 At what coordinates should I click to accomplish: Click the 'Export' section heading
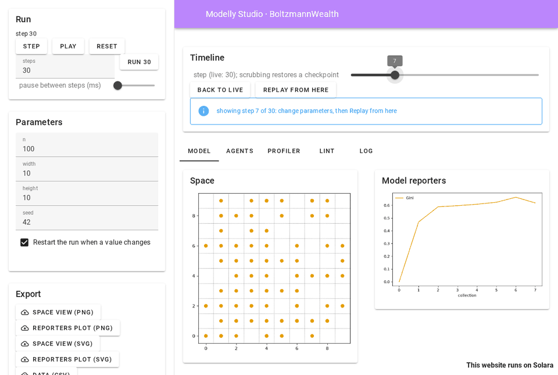click(x=28, y=294)
